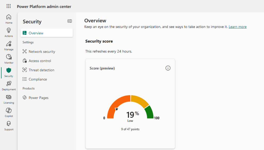The height and width of the screenshot is (150, 264).
Task: Select Compliance in Security menu
Action: coord(38,79)
